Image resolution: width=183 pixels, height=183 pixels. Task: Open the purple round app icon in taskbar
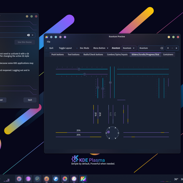click(28, 178)
